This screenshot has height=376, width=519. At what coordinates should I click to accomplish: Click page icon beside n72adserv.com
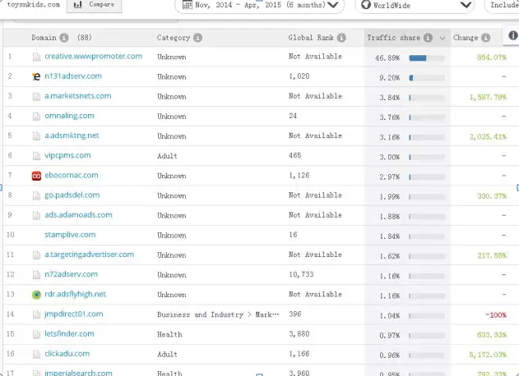[x=36, y=275]
